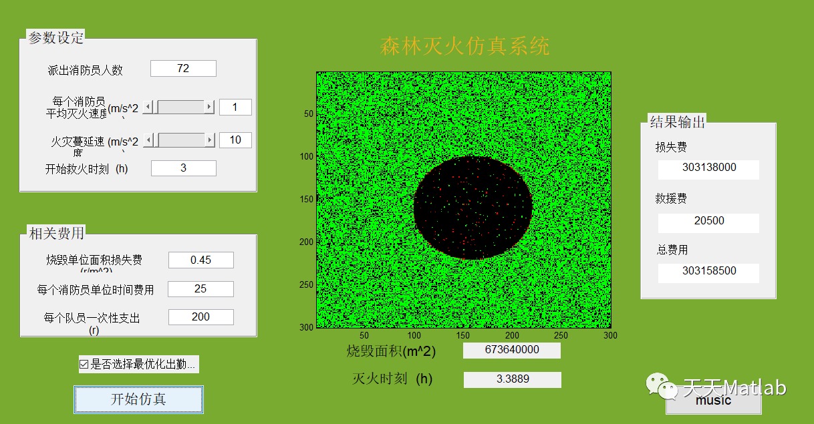Click right arrow of 火灾蔓延速度 slider
The image size is (814, 424).
click(209, 140)
